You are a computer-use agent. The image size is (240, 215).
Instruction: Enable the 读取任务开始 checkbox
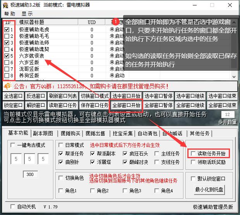pyautogui.click(x=193, y=154)
